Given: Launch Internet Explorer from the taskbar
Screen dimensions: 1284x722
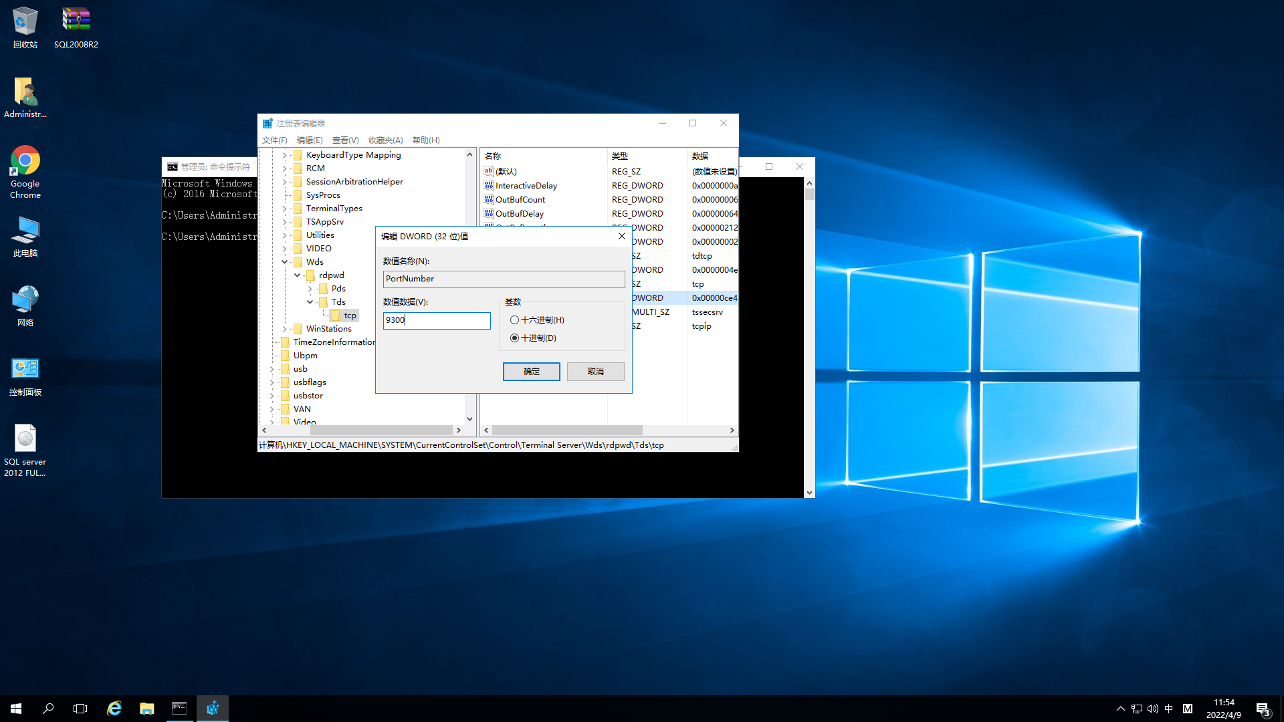Looking at the screenshot, I should (114, 708).
